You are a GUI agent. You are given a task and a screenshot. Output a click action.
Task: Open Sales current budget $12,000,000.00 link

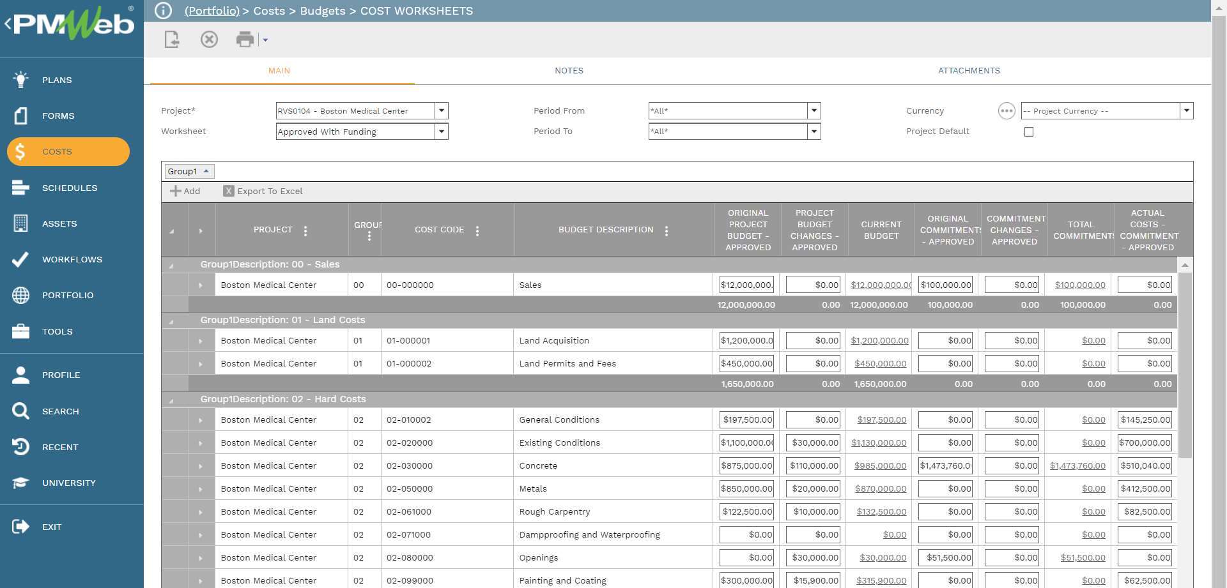[881, 285]
